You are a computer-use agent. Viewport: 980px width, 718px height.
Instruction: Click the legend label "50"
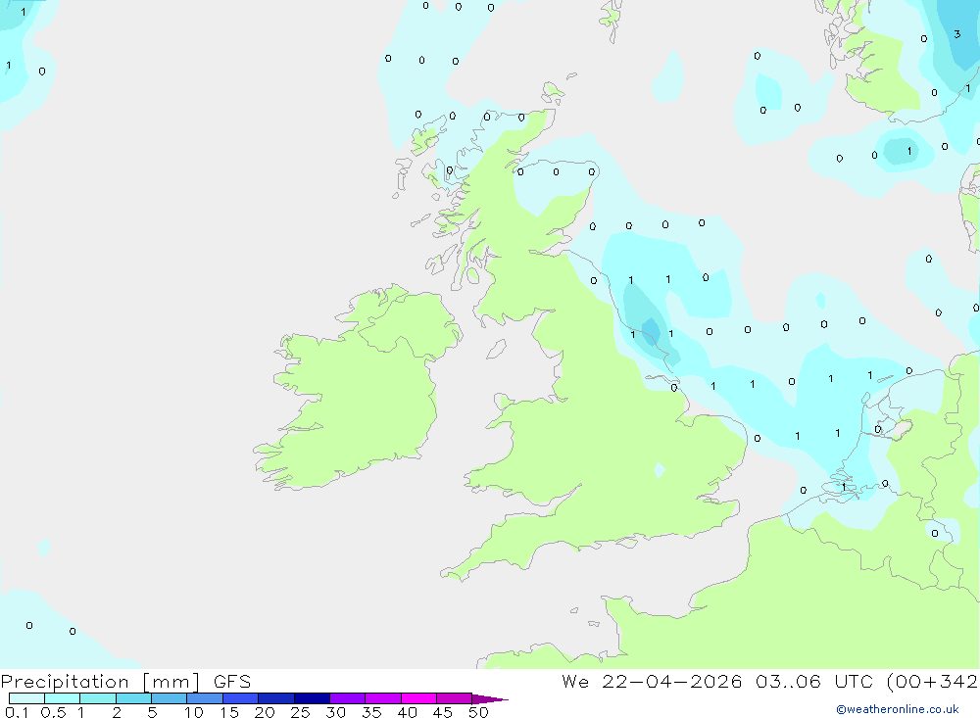[x=478, y=712]
